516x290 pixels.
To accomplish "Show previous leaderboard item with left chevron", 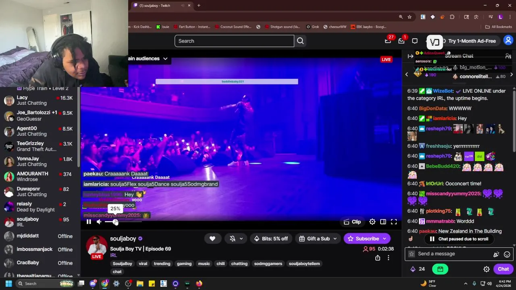I will pyautogui.click(x=406, y=74).
